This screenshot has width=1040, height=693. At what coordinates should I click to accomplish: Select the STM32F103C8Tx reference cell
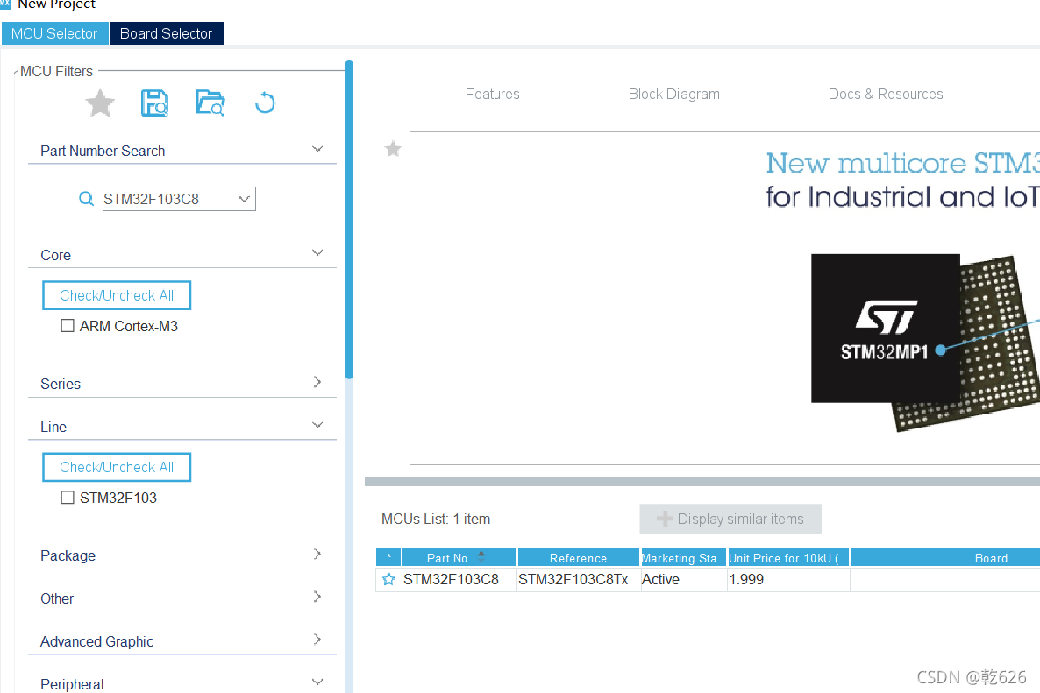(579, 580)
